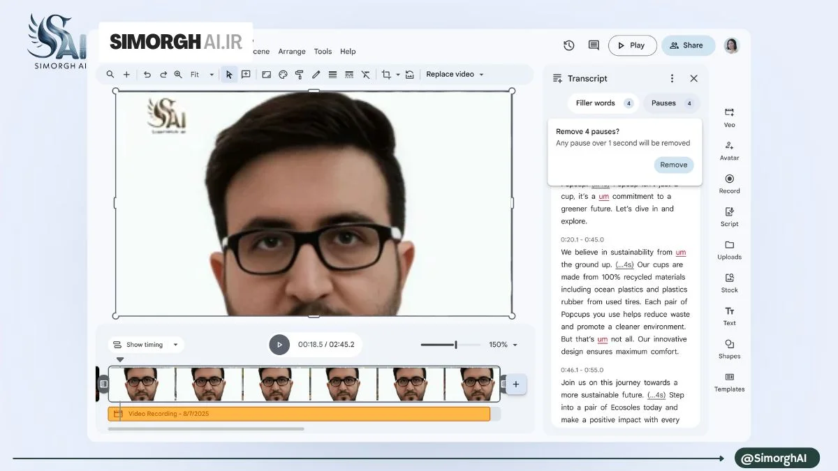Open the Arrange menu
Screen dimensions: 838x471
[292, 52]
